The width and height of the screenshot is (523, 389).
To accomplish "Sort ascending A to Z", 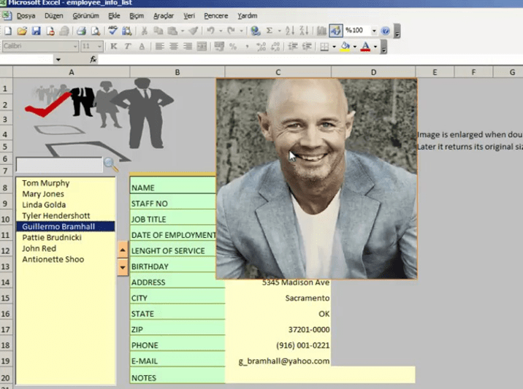I will tap(290, 31).
